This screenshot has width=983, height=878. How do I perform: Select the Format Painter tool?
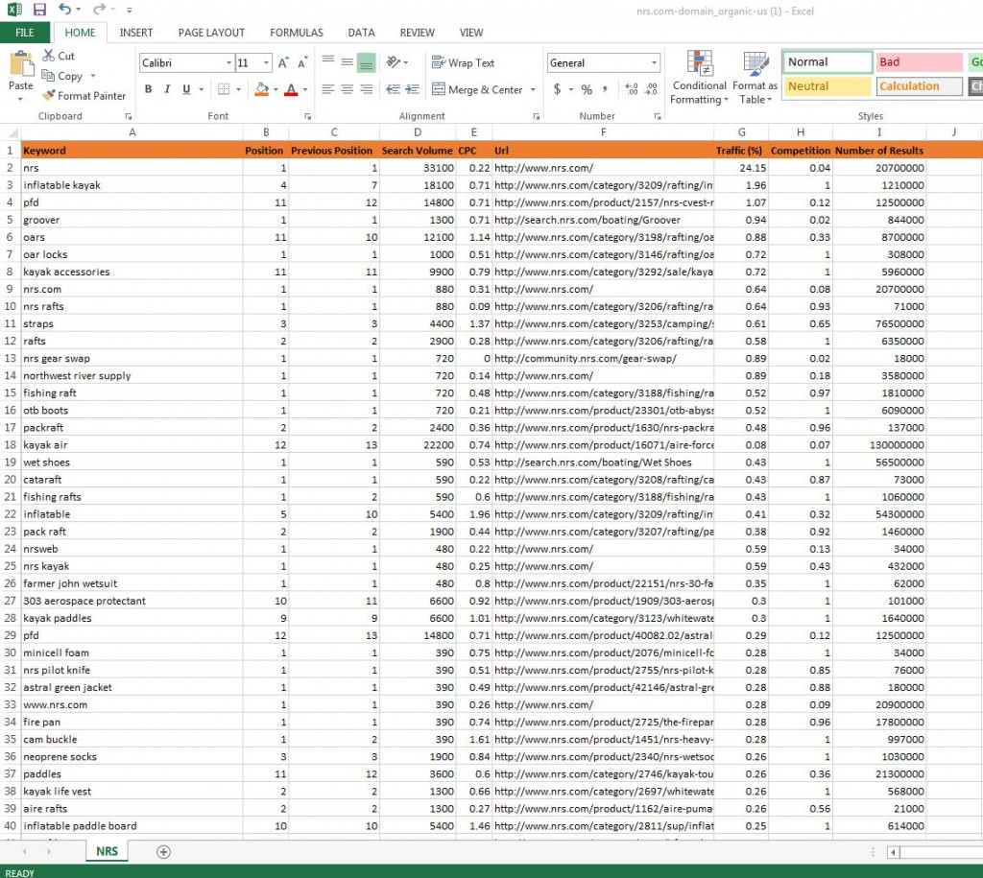click(84, 96)
